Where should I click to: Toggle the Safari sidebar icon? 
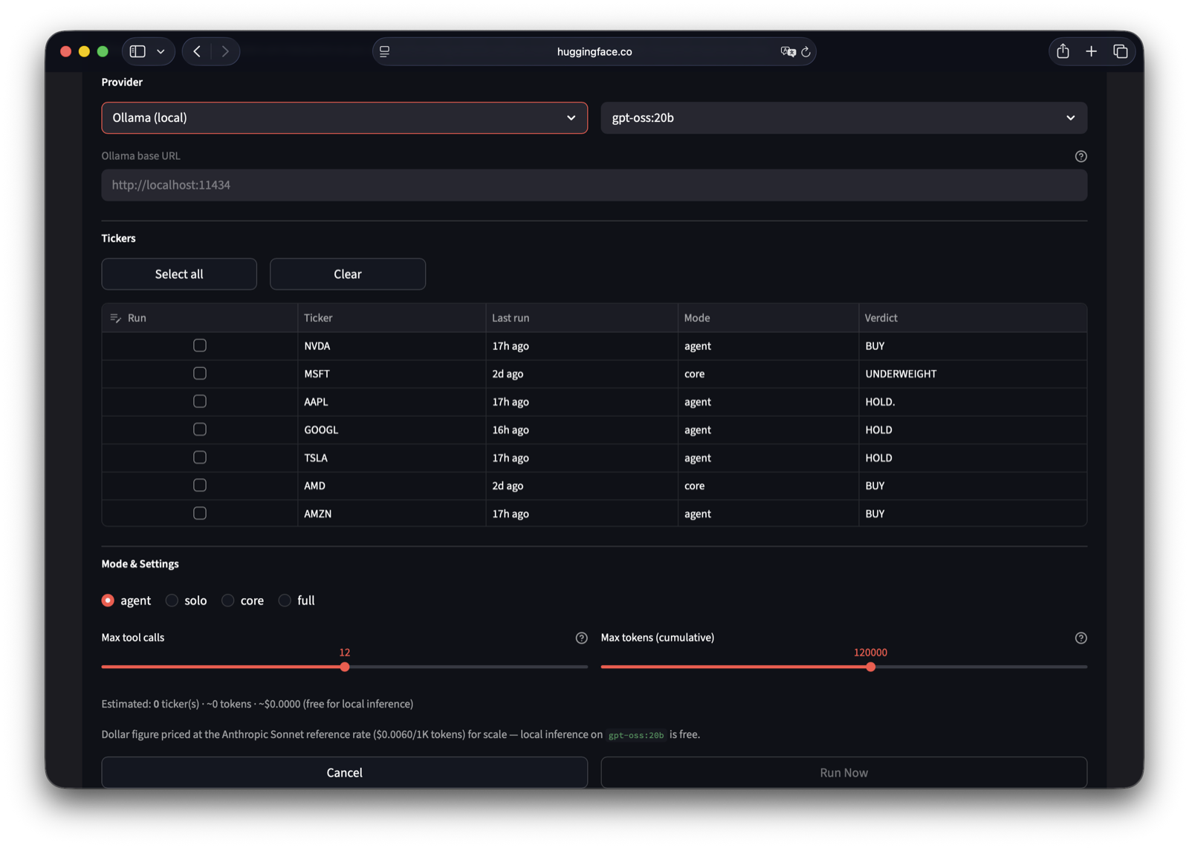click(x=137, y=51)
